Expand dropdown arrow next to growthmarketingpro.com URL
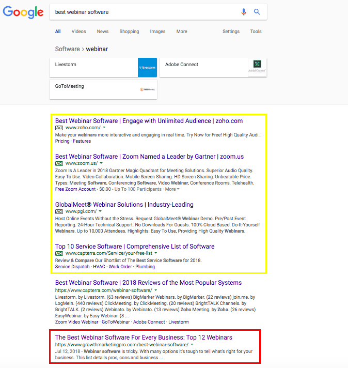 pyautogui.click(x=192, y=345)
